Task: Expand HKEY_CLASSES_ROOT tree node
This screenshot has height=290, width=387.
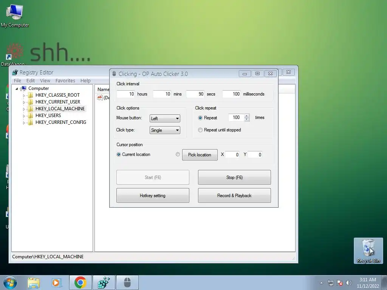Action: pyautogui.click(x=24, y=95)
